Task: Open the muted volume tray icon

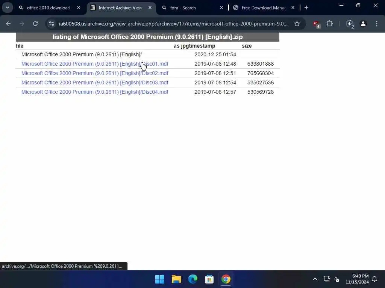Action: [336, 279]
